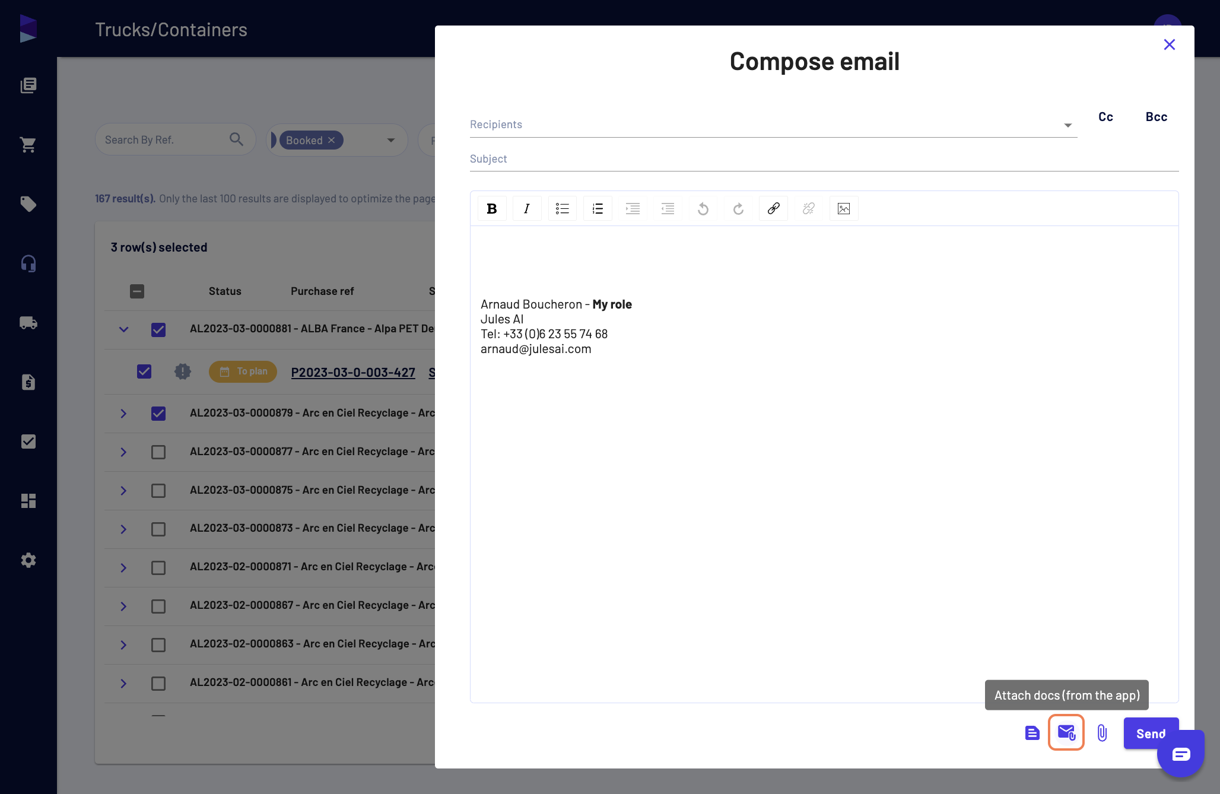This screenshot has width=1220, height=794.
Task: Expand row AL2023-03-0000873
Action: [123, 529]
